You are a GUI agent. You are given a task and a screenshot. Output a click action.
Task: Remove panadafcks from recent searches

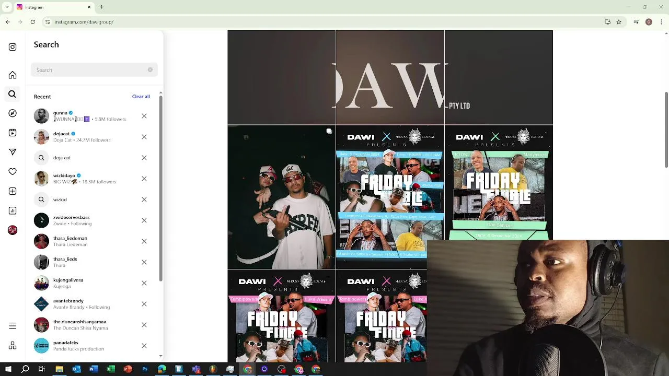pos(144,346)
